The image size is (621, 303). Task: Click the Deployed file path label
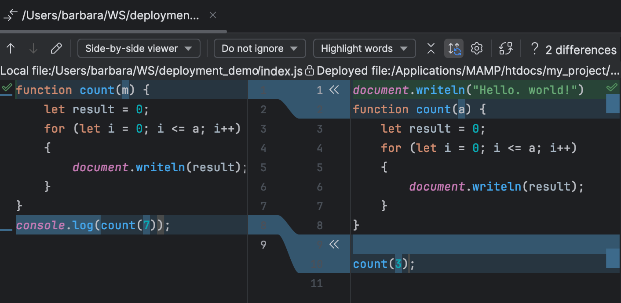coord(468,71)
